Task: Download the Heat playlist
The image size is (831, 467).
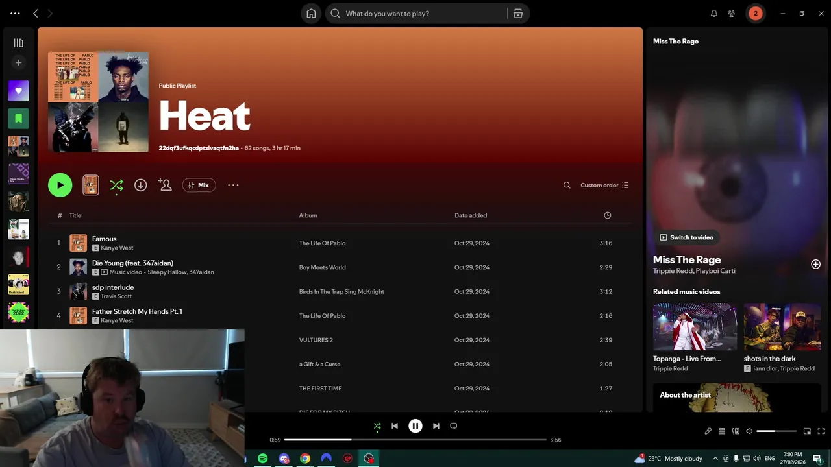Action: (140, 185)
